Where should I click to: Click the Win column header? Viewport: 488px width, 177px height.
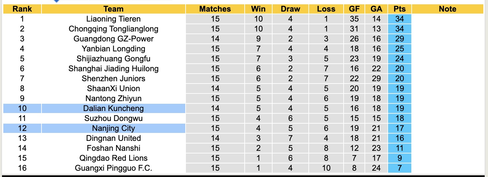tap(258, 9)
